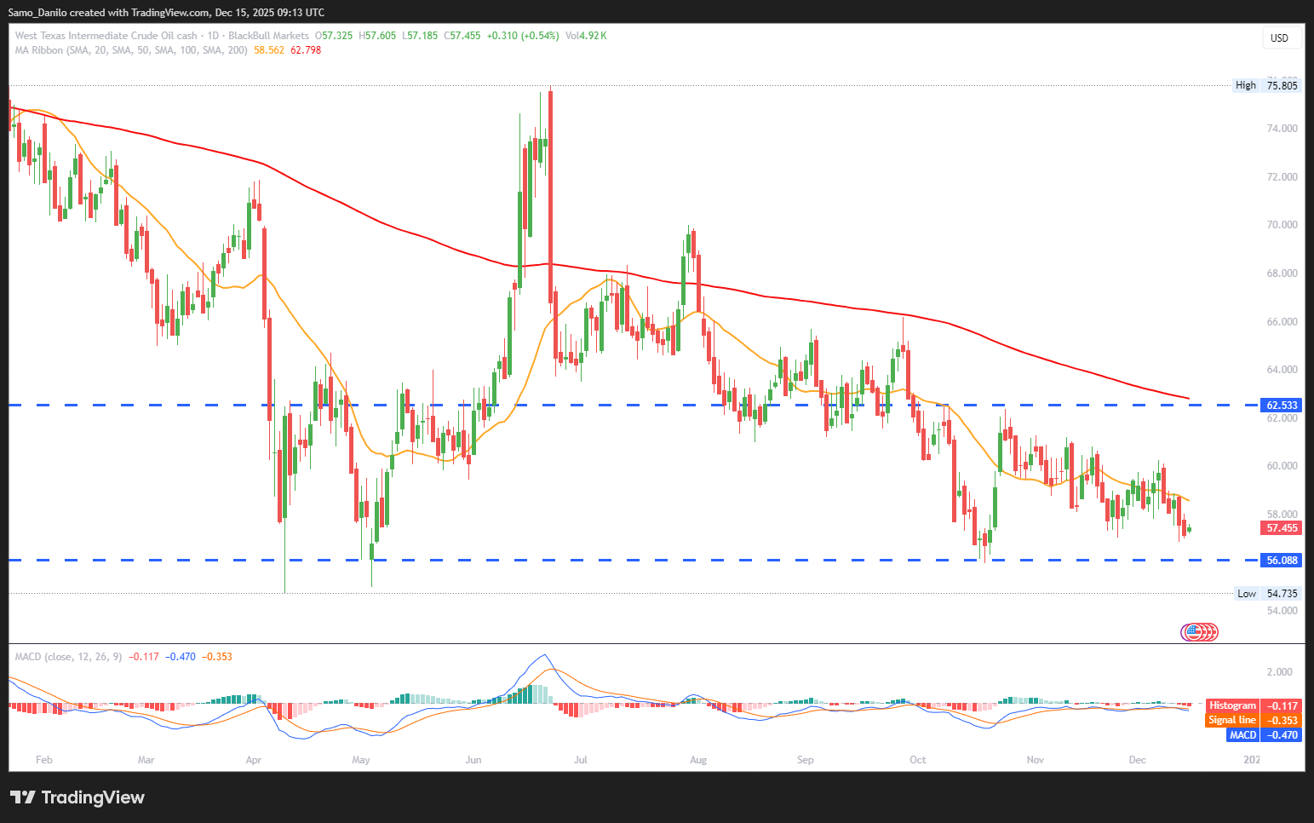1314x823 pixels.
Task: Click the Low 54.735 price marker
Action: point(1267,594)
